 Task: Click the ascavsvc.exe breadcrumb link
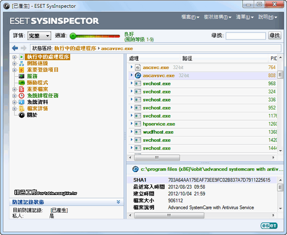click(x=117, y=49)
